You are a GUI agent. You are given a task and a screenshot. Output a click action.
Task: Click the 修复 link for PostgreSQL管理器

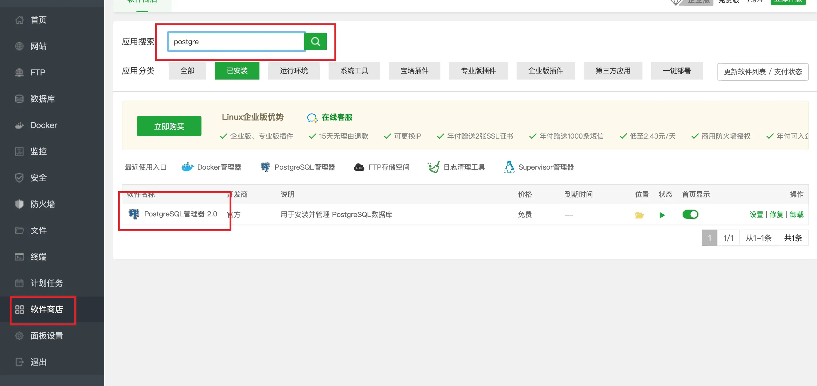(776, 214)
